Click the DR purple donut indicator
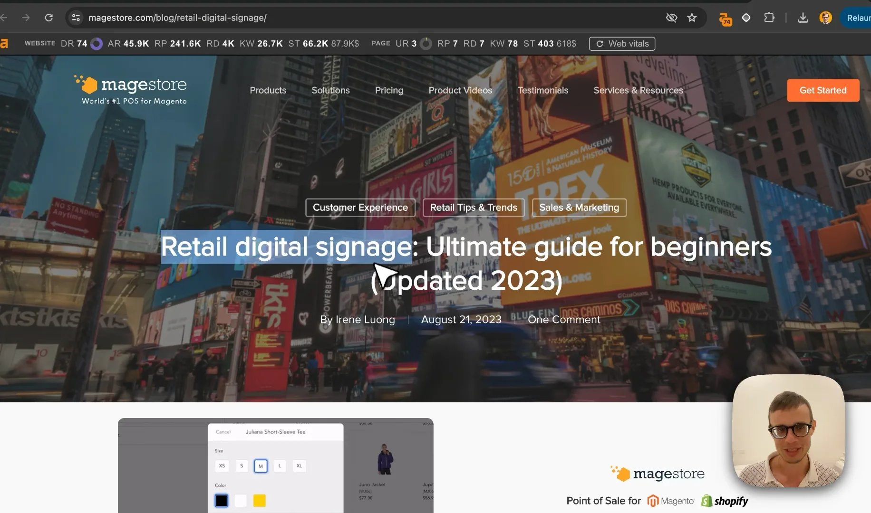Image resolution: width=871 pixels, height=513 pixels. click(x=97, y=44)
